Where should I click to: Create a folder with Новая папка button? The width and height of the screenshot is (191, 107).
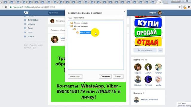75,76
